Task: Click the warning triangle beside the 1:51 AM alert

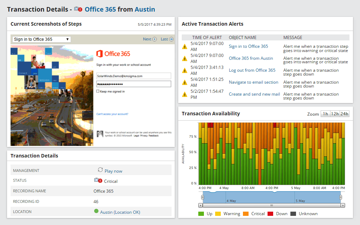Action: click(185, 82)
